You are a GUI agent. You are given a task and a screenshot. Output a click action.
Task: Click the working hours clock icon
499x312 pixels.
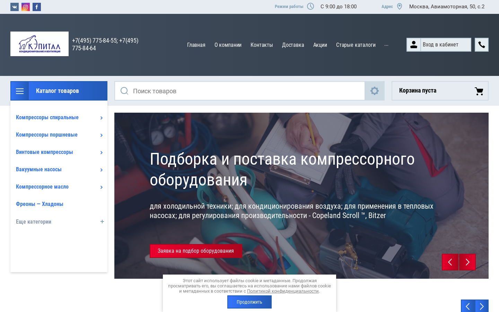pyautogui.click(x=310, y=6)
